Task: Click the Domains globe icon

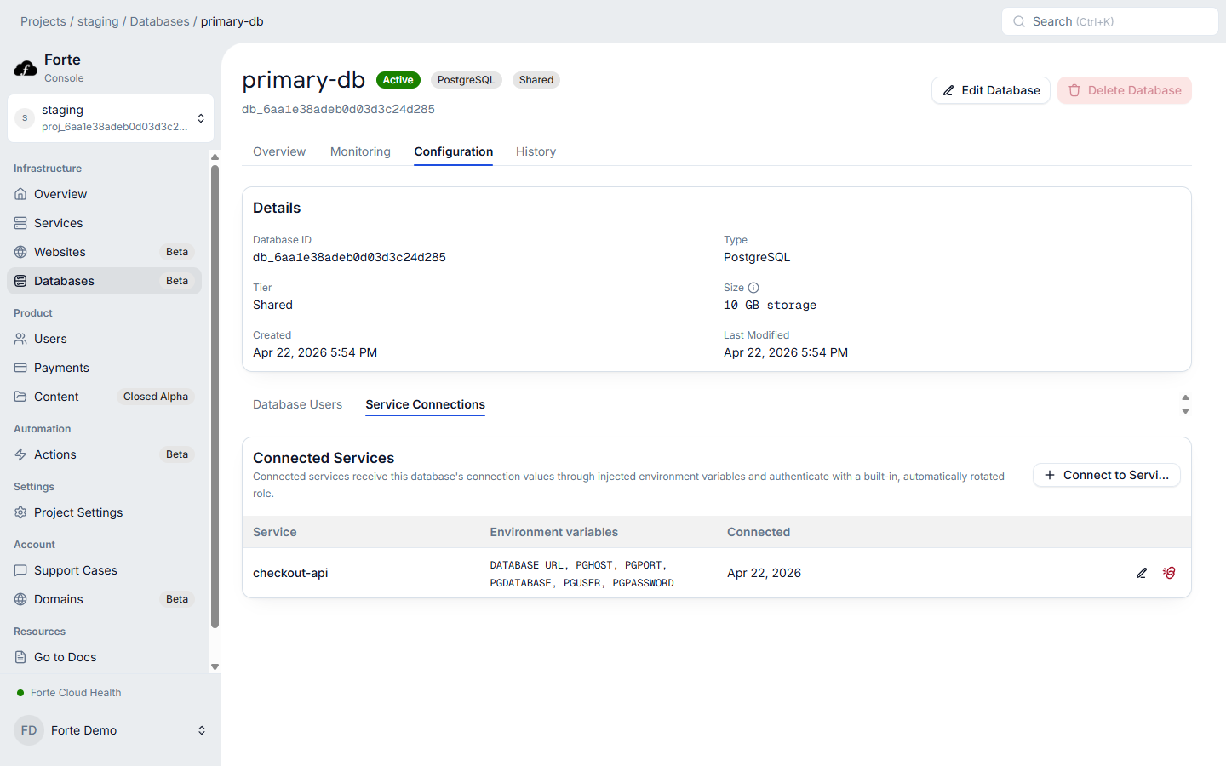Action: (20, 599)
